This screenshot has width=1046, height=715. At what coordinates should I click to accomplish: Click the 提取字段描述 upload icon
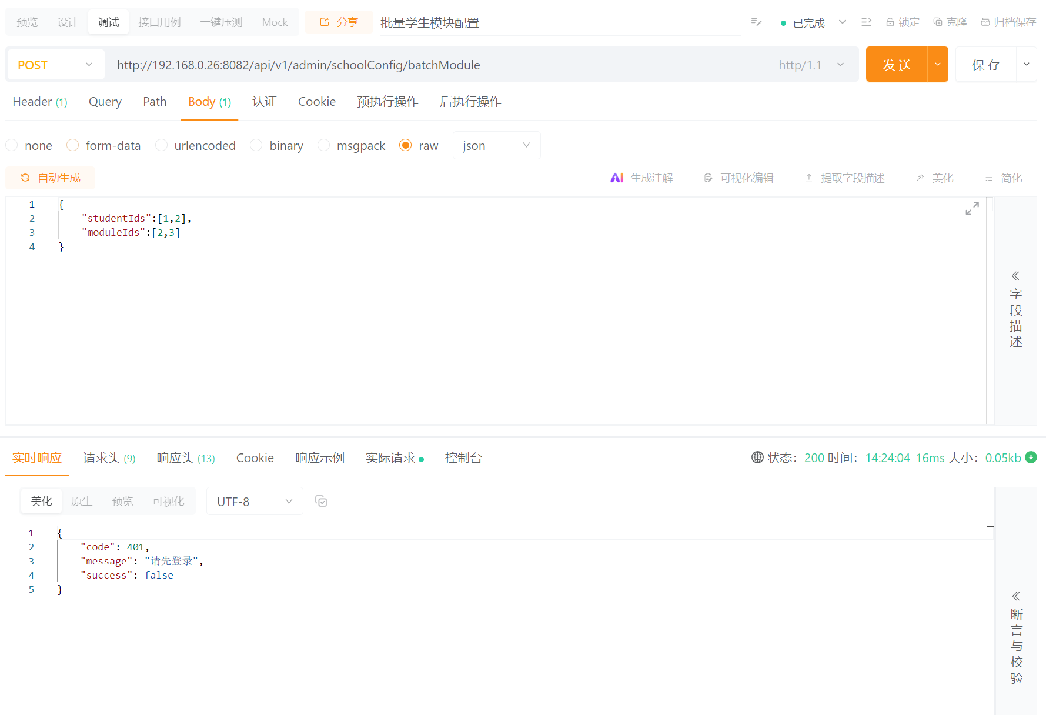[x=809, y=178]
